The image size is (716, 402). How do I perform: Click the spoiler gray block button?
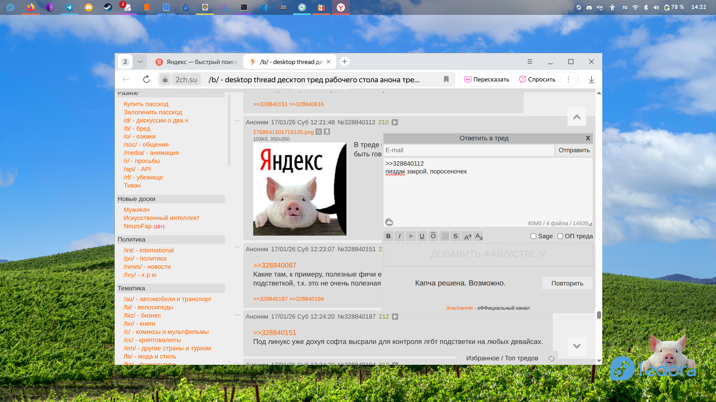click(445, 236)
